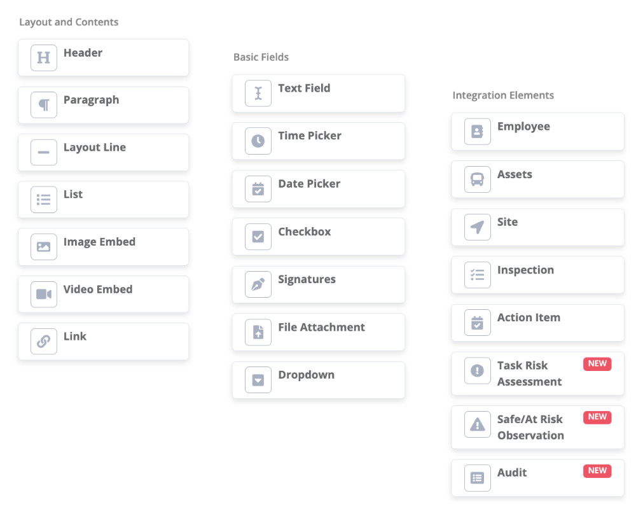Select the Signatures pen icon

pyautogui.click(x=258, y=284)
